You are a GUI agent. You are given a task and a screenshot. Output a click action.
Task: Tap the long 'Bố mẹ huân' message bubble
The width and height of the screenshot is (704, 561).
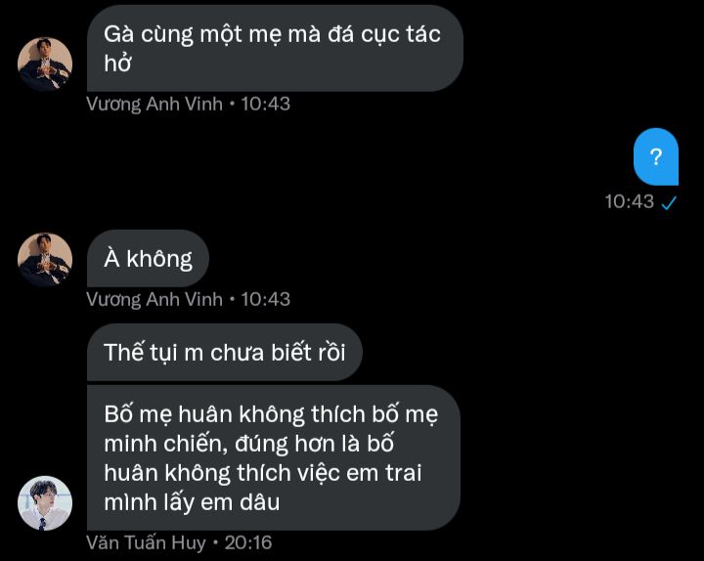[274, 457]
